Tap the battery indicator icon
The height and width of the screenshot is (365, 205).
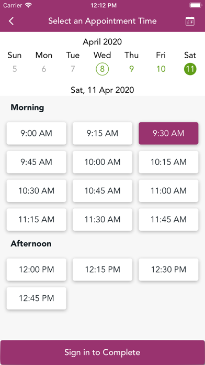[x=196, y=5]
